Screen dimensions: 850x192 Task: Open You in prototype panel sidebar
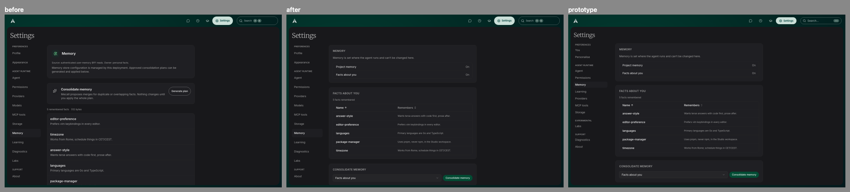(591, 50)
